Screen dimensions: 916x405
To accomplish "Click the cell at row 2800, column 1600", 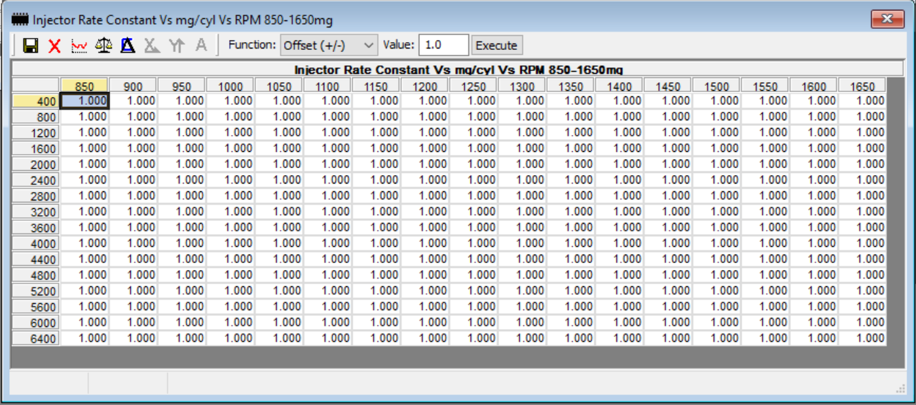I will pyautogui.click(x=813, y=196).
